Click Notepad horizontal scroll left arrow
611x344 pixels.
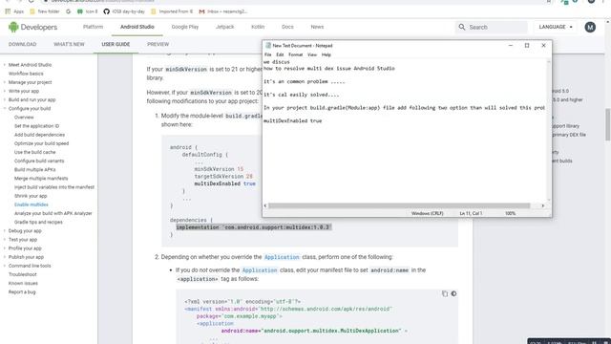point(265,205)
